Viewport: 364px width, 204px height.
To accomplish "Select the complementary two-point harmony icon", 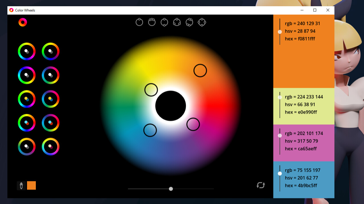I will pos(164,22).
